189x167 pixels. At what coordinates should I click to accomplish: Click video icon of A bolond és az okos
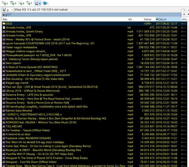(x=4, y=134)
